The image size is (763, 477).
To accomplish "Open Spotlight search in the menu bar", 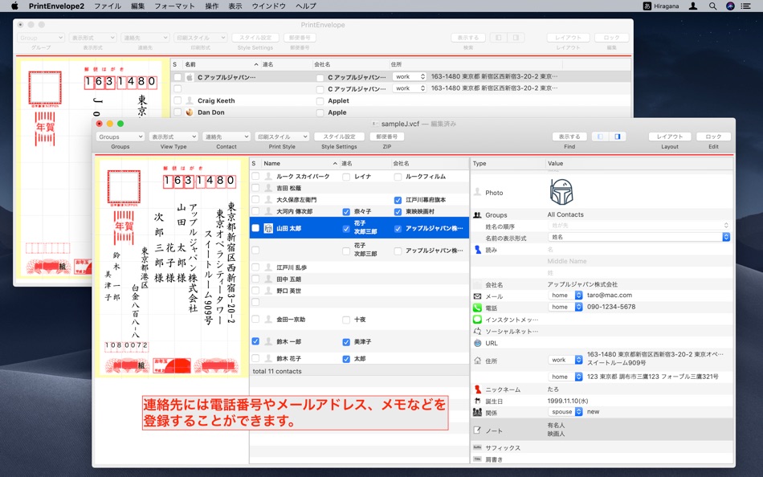I will pyautogui.click(x=712, y=6).
